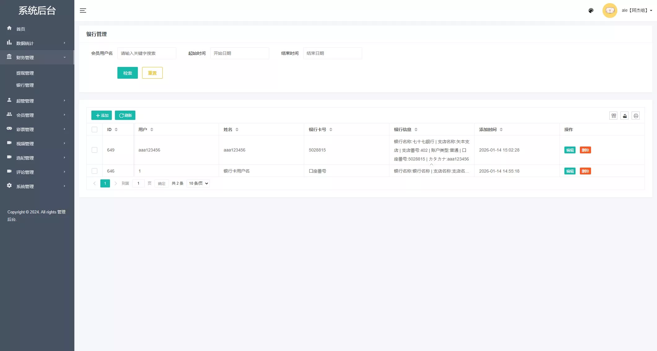Click 删除 for row 649

pyautogui.click(x=585, y=150)
